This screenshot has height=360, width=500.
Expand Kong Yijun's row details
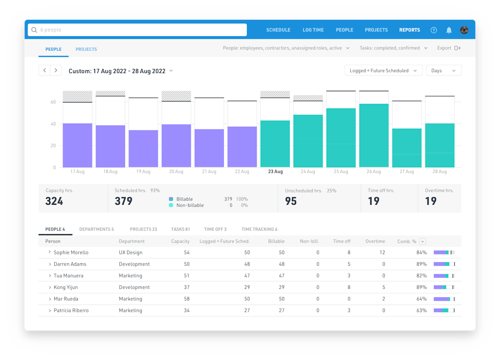click(50, 288)
